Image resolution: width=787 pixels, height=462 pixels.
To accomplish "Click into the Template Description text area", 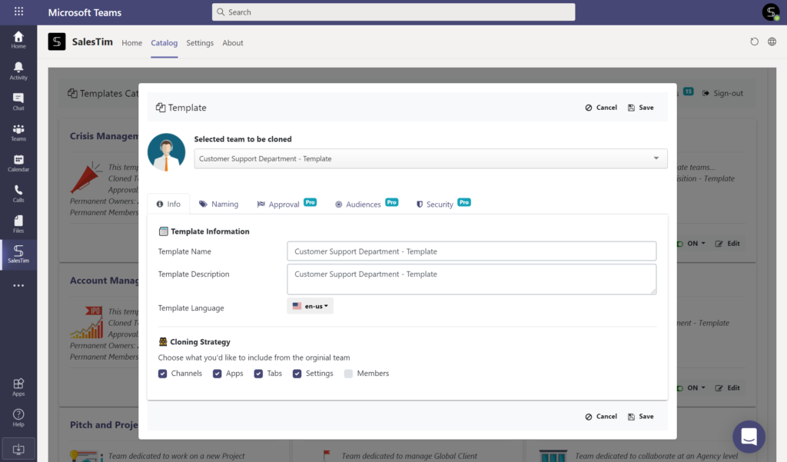I will (472, 279).
